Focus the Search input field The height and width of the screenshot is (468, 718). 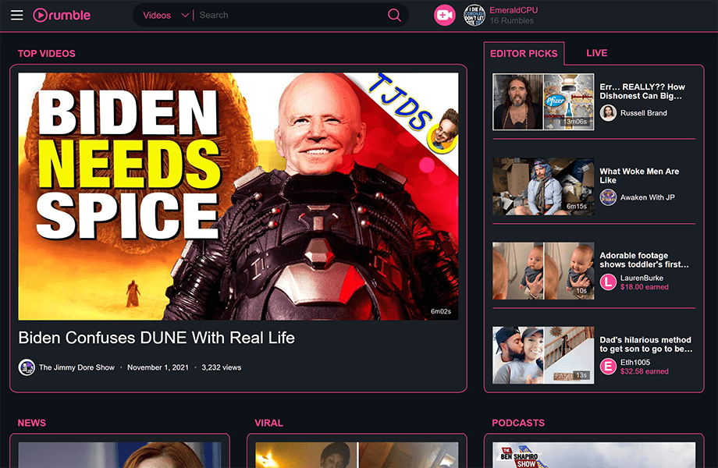[291, 15]
